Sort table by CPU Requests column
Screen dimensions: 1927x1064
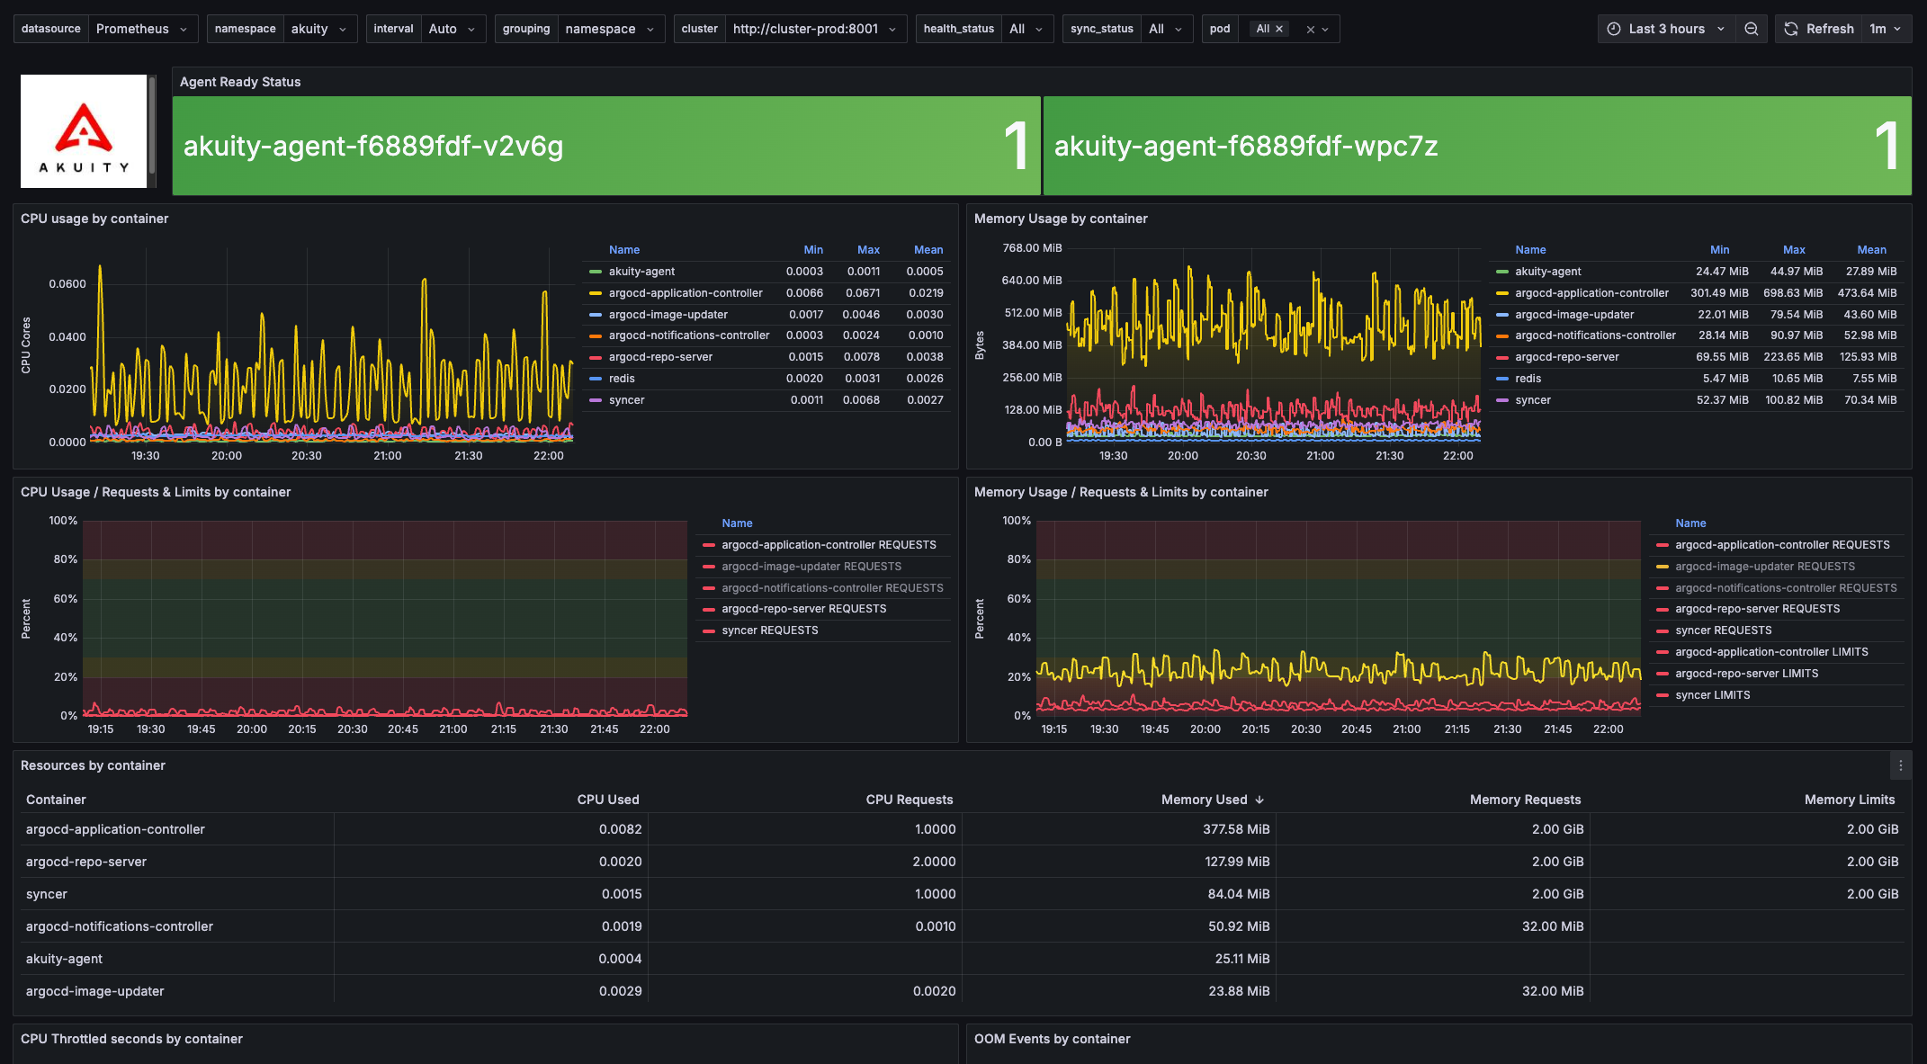tap(909, 800)
